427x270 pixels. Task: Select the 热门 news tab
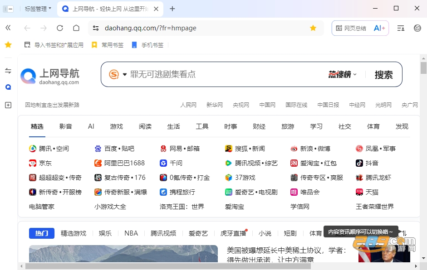[42, 233]
